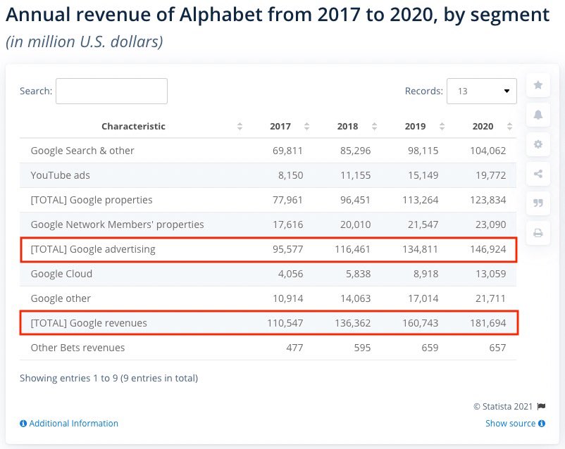This screenshot has width=565, height=449.
Task: Open the Records dropdown showing 13
Action: click(482, 91)
